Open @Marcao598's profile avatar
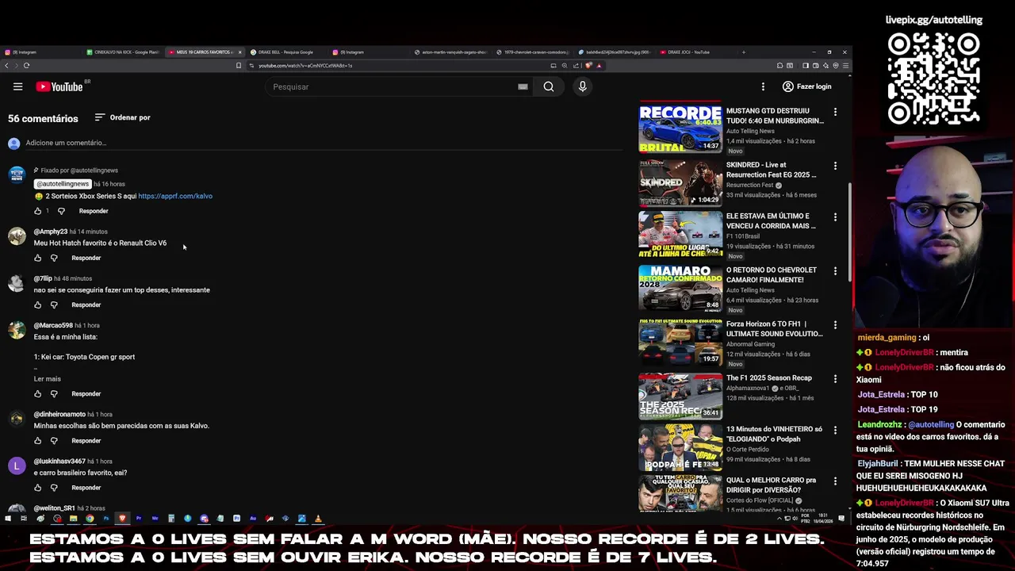Viewport: 1015px width, 571px height. tap(17, 330)
